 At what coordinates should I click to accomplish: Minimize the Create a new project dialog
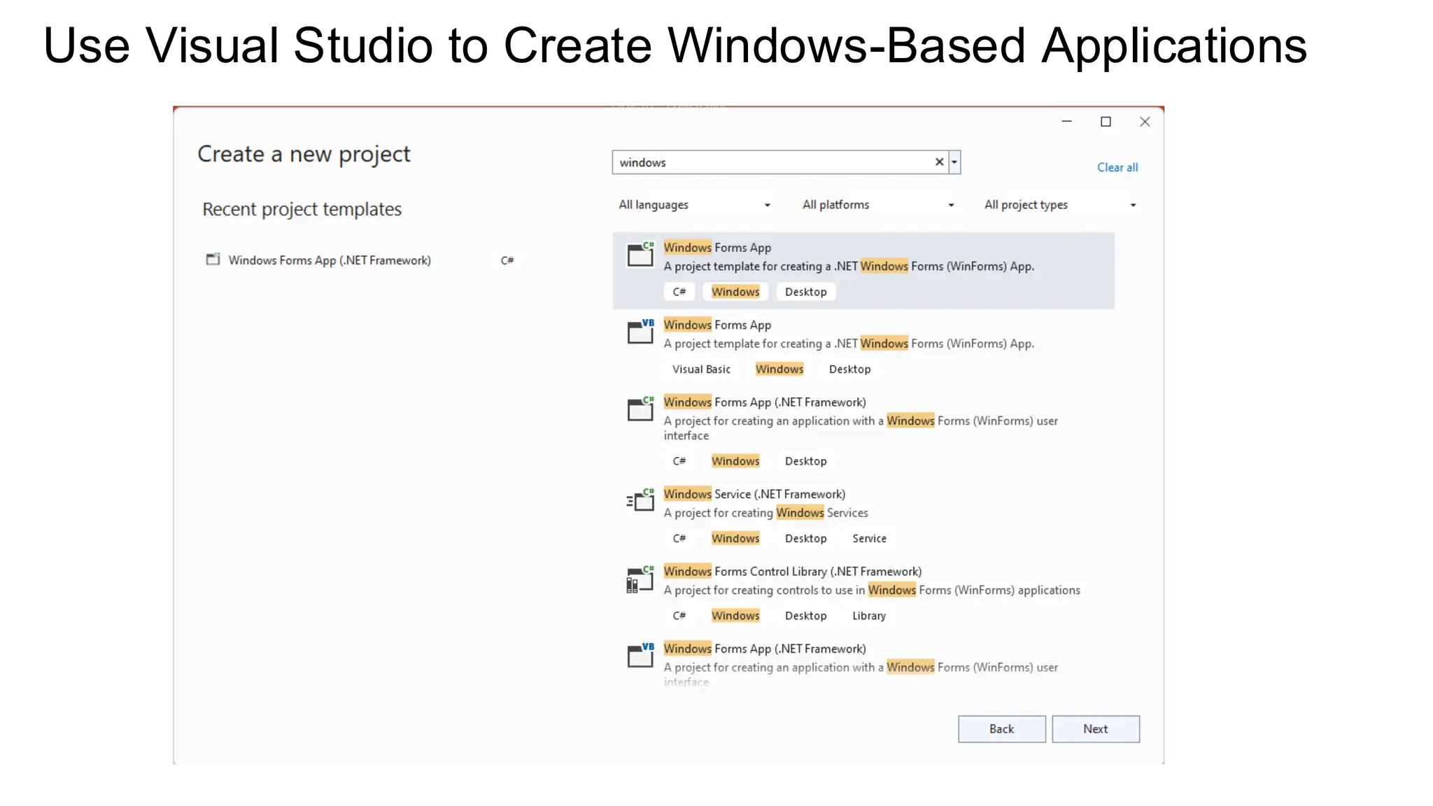(1066, 122)
